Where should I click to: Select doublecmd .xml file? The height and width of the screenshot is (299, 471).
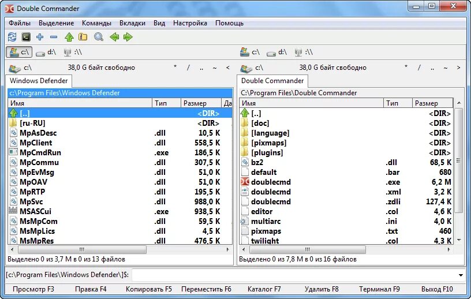[346, 192]
